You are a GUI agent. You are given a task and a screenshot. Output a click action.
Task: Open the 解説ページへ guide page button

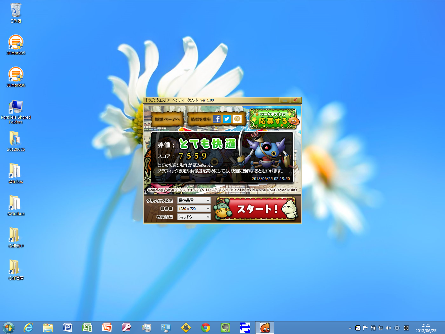(168, 119)
